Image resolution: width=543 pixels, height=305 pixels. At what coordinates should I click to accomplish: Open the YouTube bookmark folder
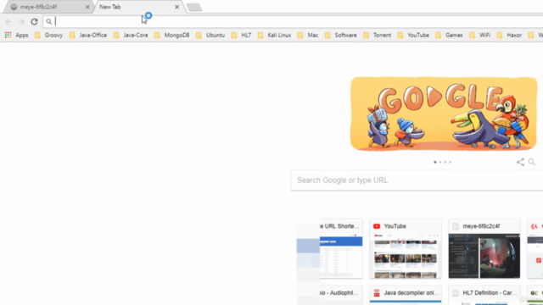click(x=413, y=36)
